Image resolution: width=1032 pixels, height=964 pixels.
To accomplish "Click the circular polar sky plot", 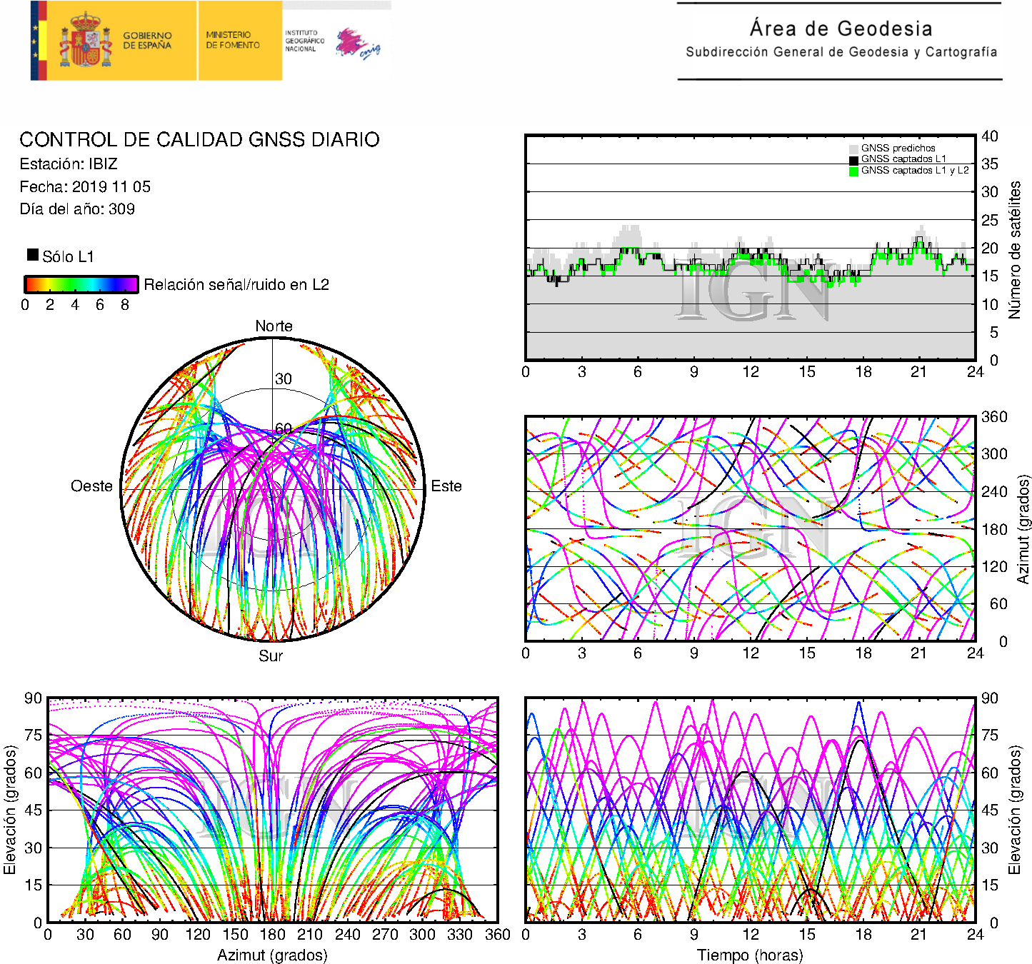I will [273, 490].
